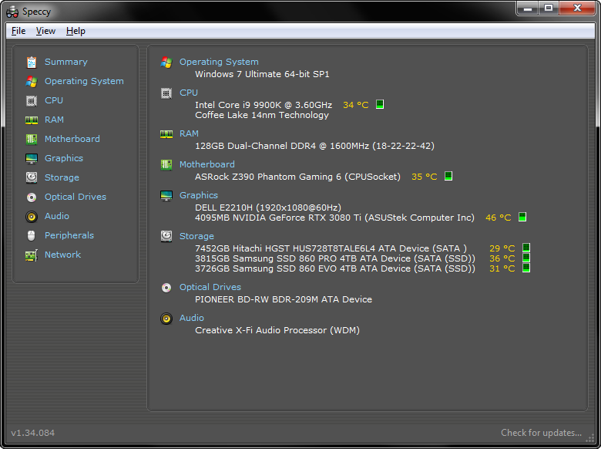
Task: Click the Graphics heading link in summary
Action: point(199,195)
